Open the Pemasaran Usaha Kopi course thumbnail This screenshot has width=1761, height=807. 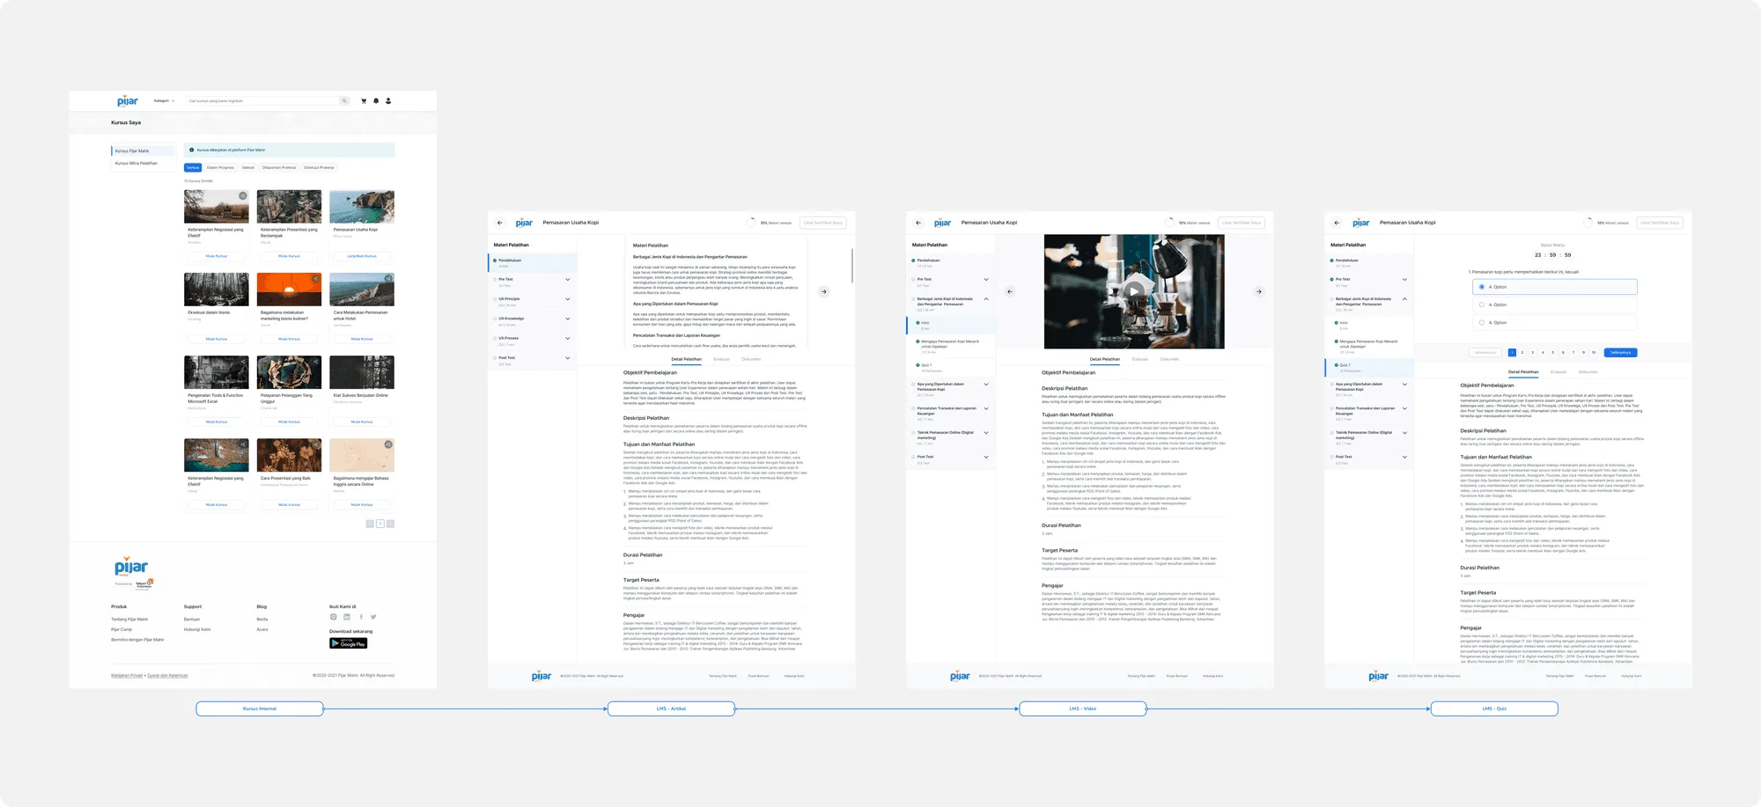tap(362, 207)
